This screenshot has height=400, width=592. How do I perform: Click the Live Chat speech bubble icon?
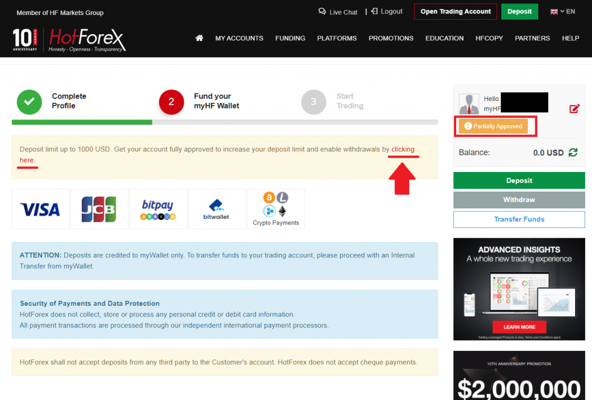pos(322,12)
